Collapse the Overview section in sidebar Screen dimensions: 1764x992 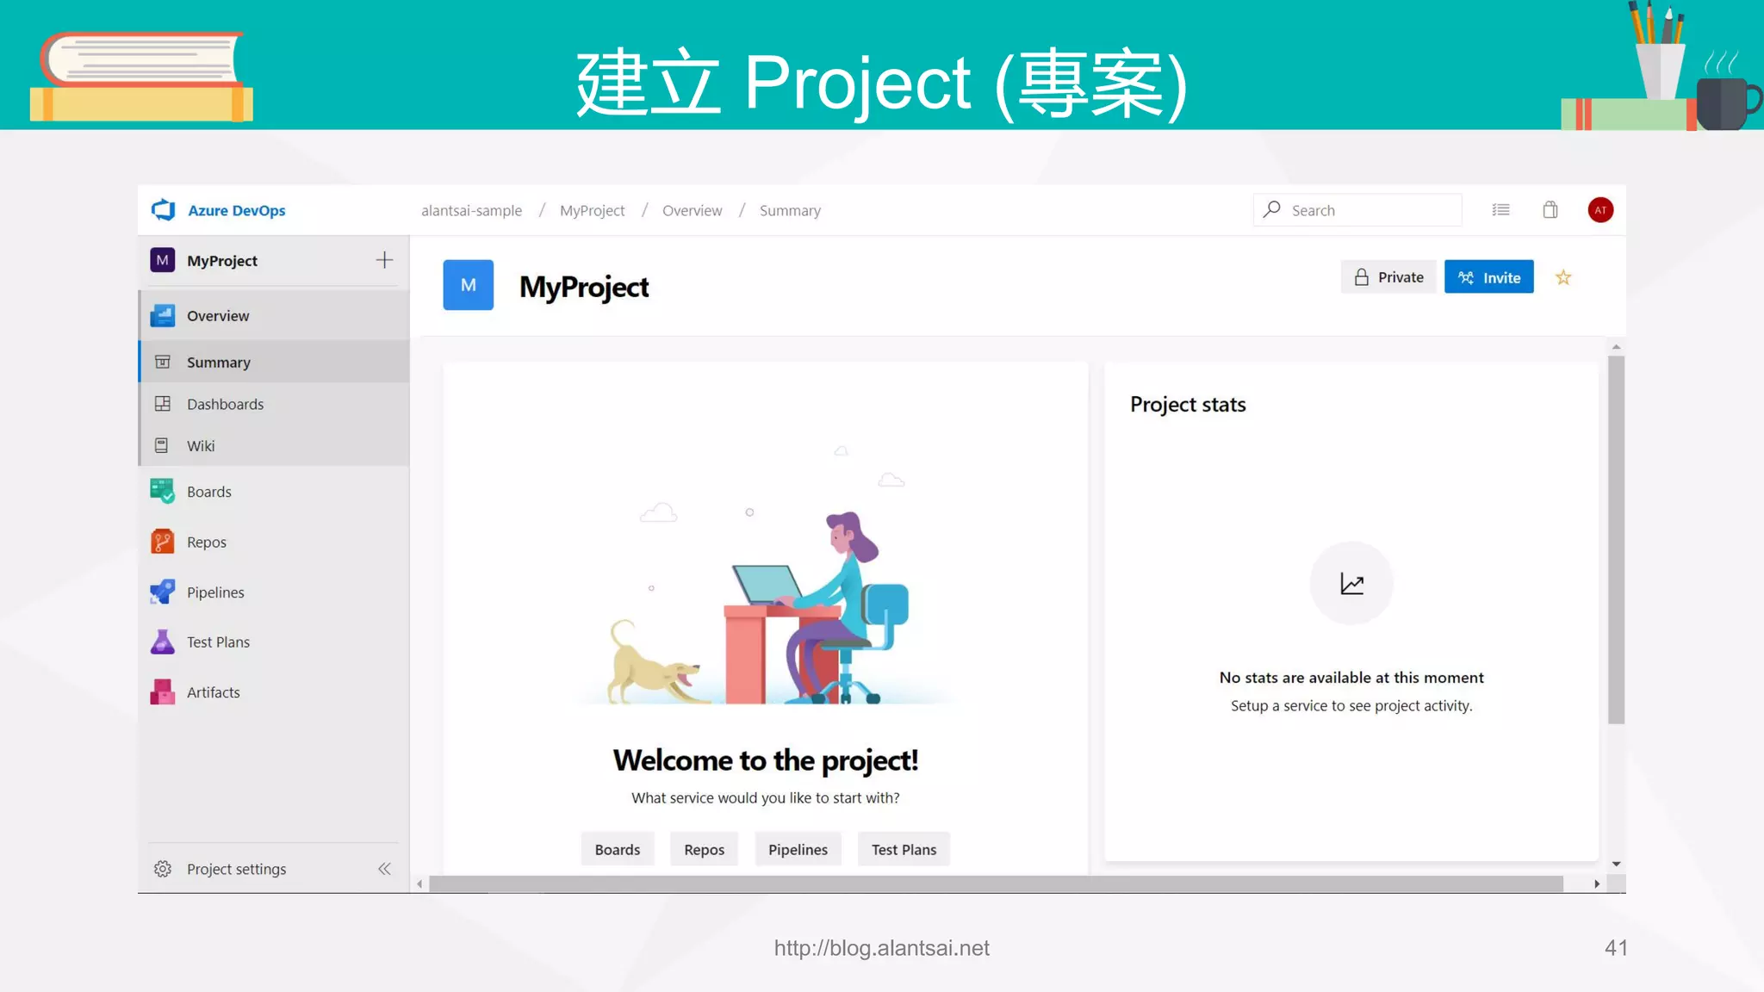(274, 315)
